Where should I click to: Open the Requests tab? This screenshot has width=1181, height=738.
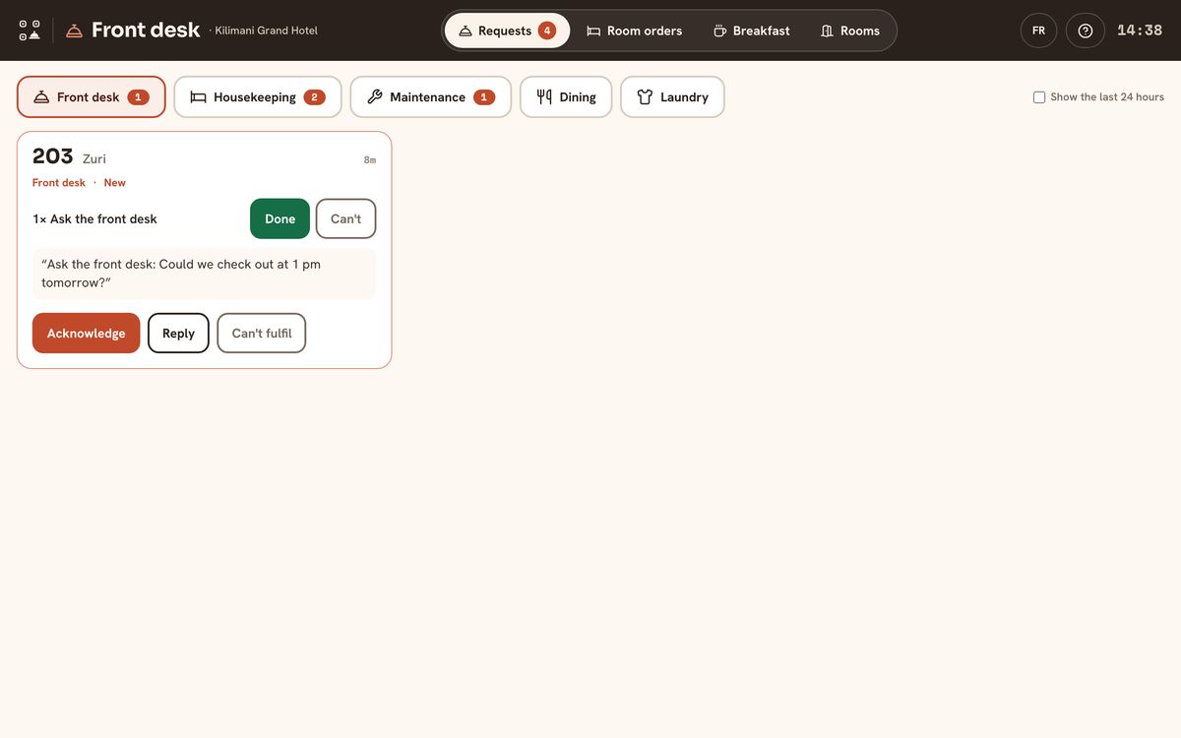507,31
